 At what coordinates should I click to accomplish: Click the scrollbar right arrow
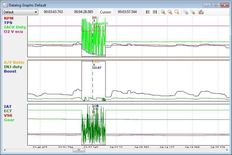(x=227, y=150)
